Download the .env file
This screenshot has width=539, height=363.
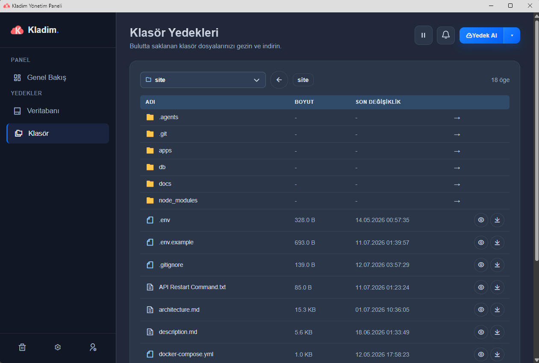tap(497, 220)
